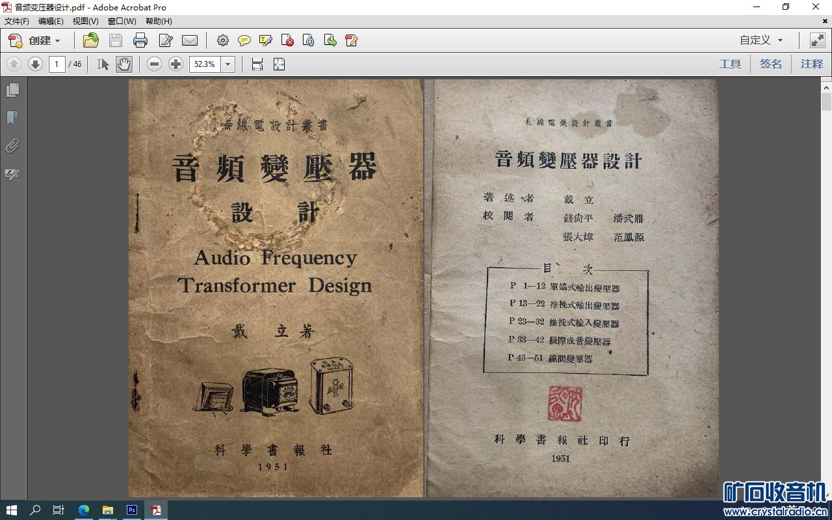The image size is (832, 520).
Task: Select the highlight text tool icon
Action: click(x=266, y=40)
